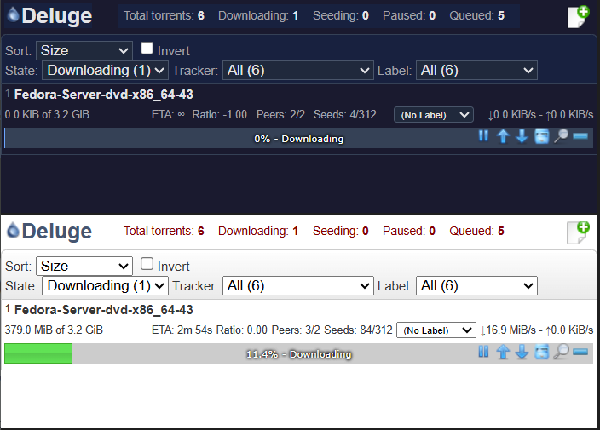Open the (No Label) dropdown in light view
Image resolution: width=600 pixels, height=430 pixels.
436,330
